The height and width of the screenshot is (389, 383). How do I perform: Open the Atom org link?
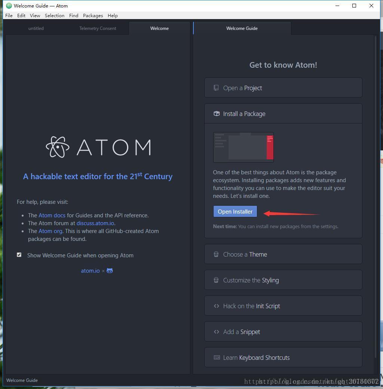50,231
